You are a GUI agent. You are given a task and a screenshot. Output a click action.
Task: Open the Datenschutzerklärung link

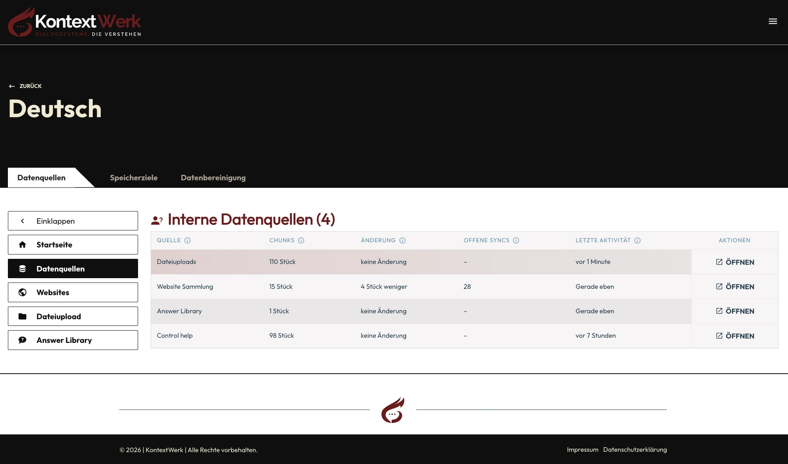[635, 449]
